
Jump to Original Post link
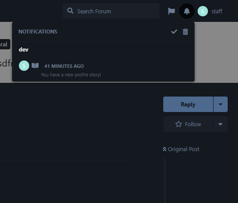[181, 149]
